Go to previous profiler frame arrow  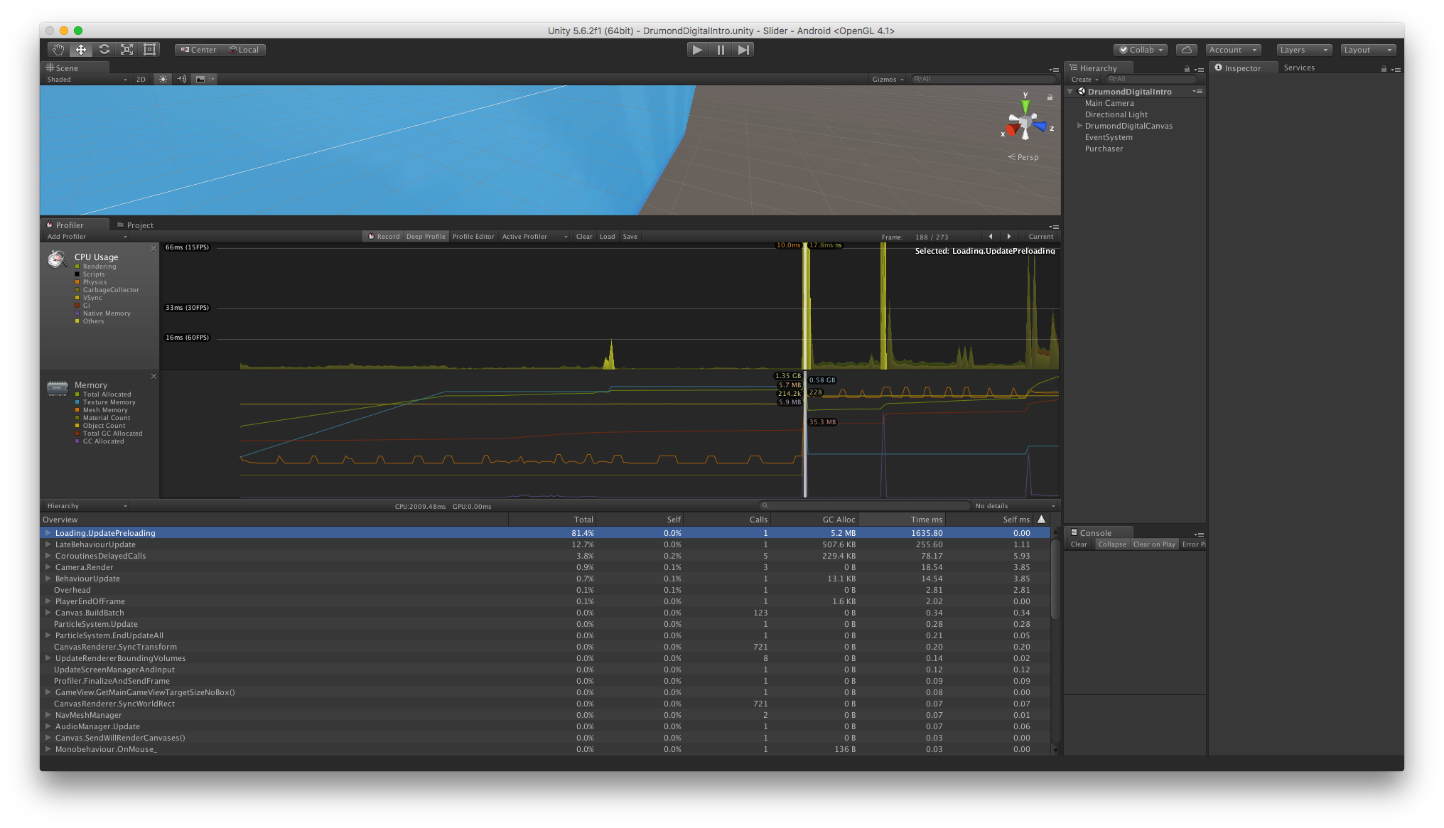click(991, 237)
